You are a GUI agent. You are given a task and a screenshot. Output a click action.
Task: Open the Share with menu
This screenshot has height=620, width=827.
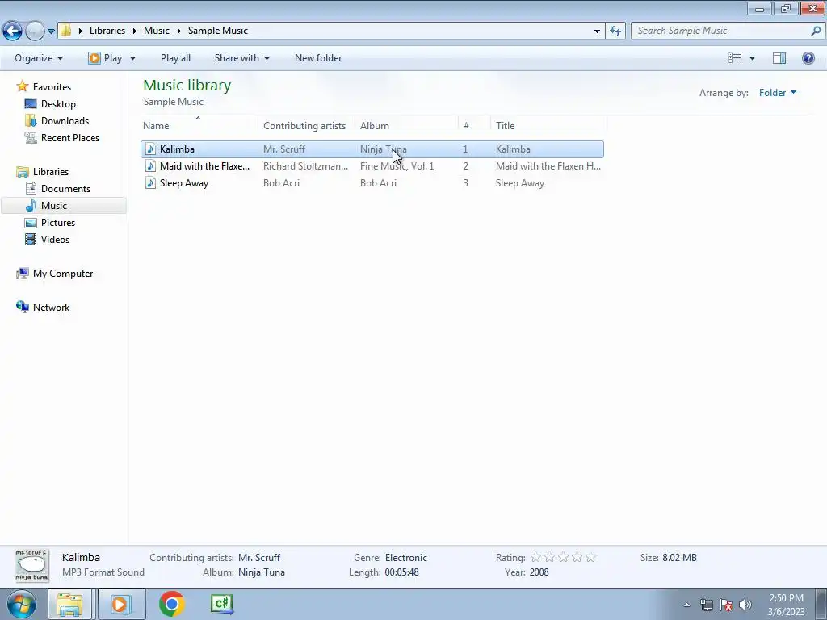(242, 58)
